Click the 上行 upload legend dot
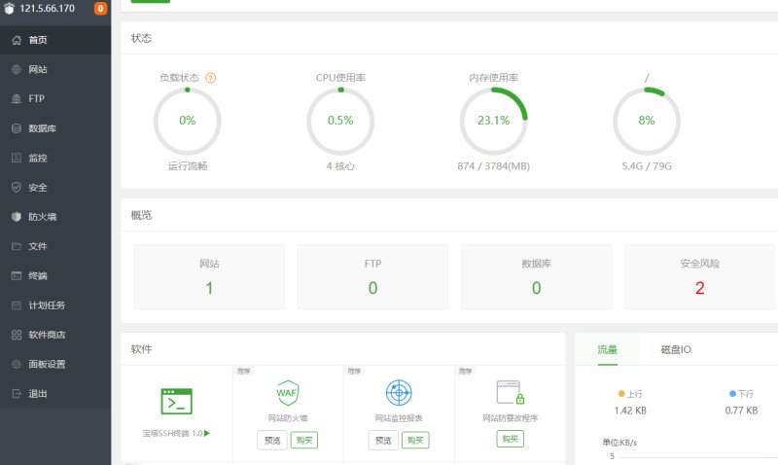778x465 pixels. coord(621,394)
